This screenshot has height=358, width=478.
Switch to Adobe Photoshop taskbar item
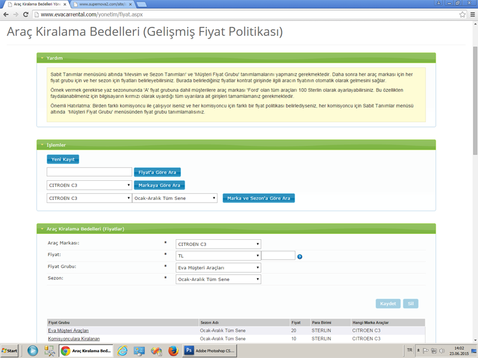tap(210, 351)
